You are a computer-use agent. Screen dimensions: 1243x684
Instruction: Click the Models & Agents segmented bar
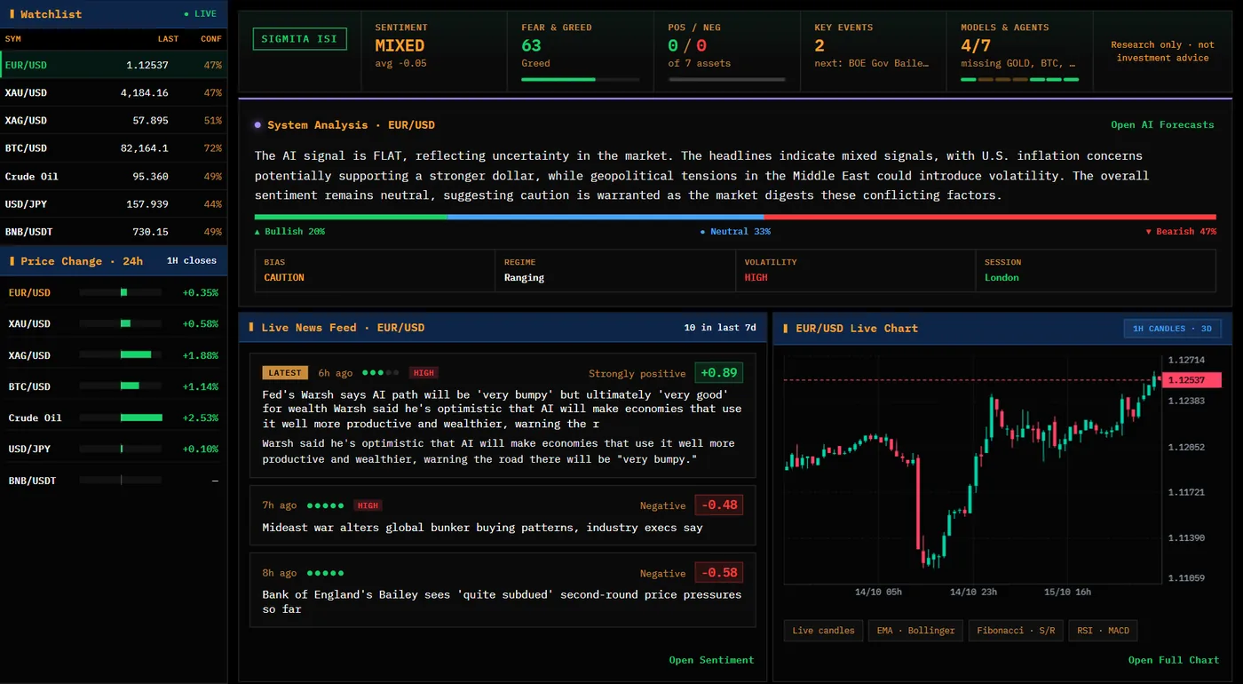click(x=1019, y=79)
